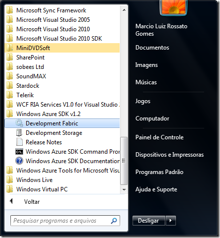Launch Development Fabric gear icon
The height and width of the screenshot is (238, 220).
pos(19,123)
